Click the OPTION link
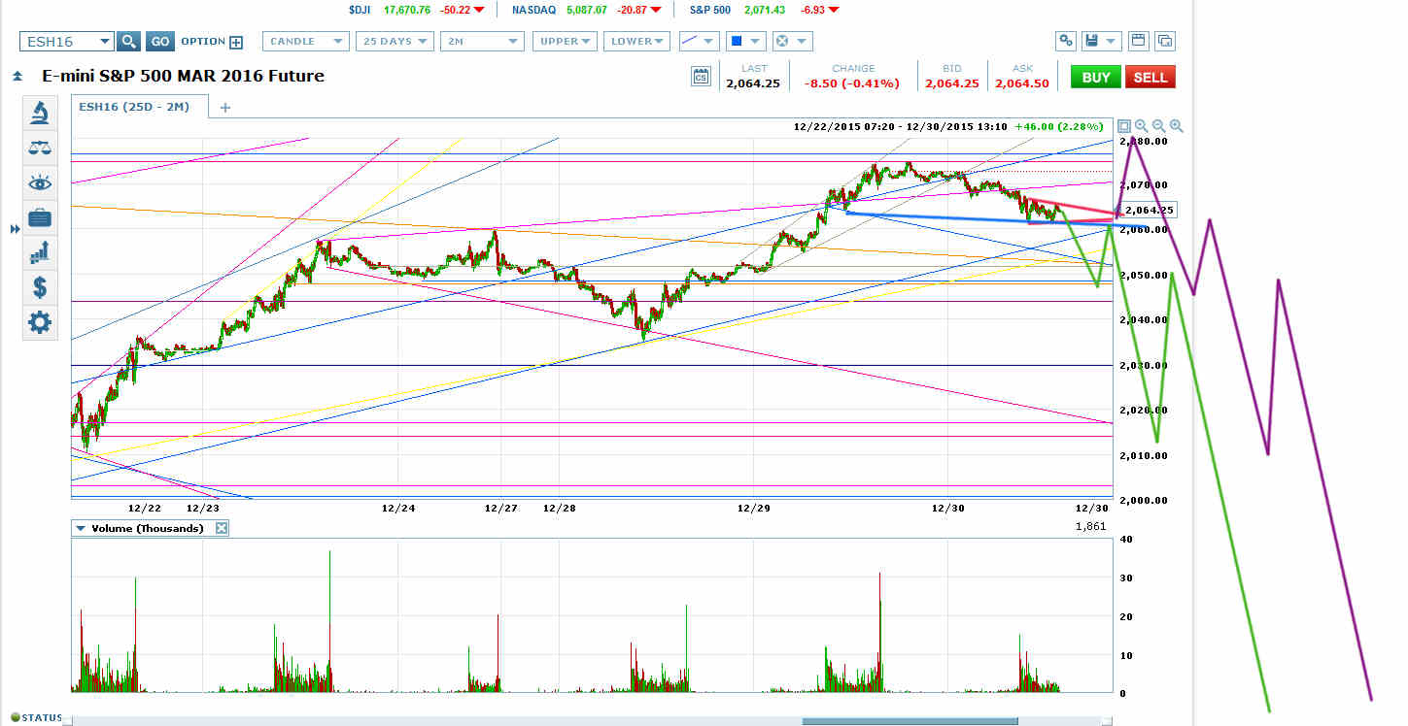The image size is (1408, 726). [x=202, y=42]
